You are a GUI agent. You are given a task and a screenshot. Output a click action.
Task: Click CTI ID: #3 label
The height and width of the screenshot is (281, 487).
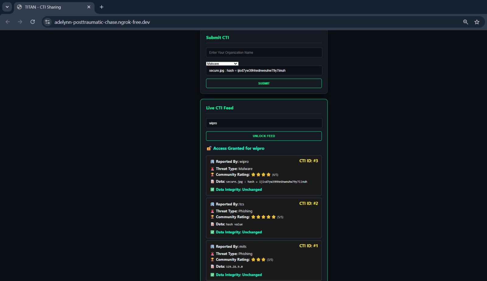coord(309,161)
